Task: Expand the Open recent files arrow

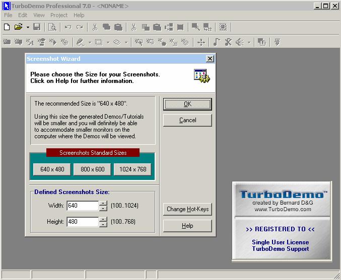Action: pos(28,27)
